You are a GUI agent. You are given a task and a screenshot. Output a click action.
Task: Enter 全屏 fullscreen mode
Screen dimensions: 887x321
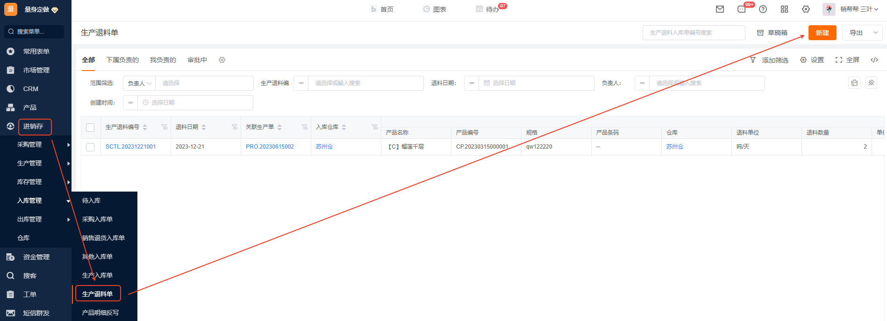[x=847, y=60]
